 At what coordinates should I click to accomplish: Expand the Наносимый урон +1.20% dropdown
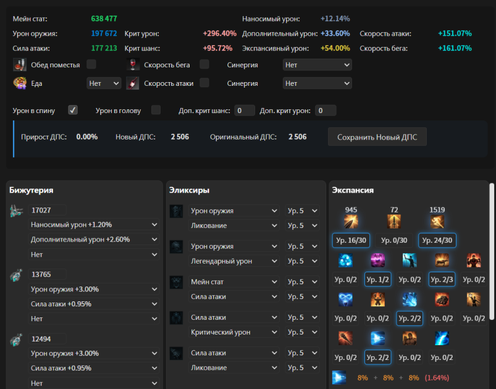coord(94,225)
